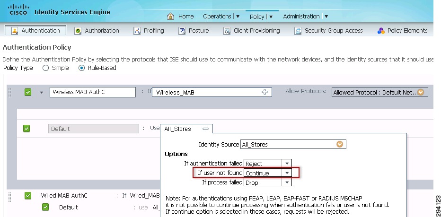This screenshot has height=217, width=441.
Task: Click the Default label under Wired MAB AuthC
Action: pyautogui.click(x=68, y=207)
